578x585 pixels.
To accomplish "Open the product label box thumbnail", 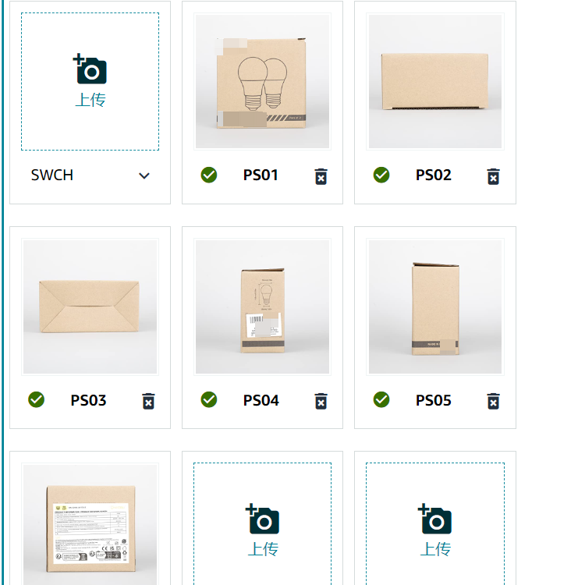I will pos(90,524).
